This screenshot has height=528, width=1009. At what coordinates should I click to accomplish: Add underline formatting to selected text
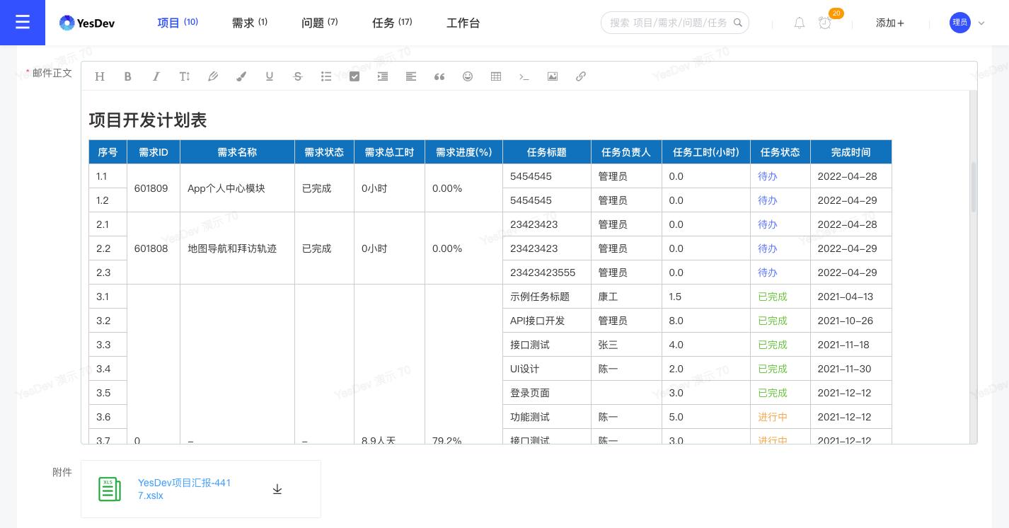[270, 76]
